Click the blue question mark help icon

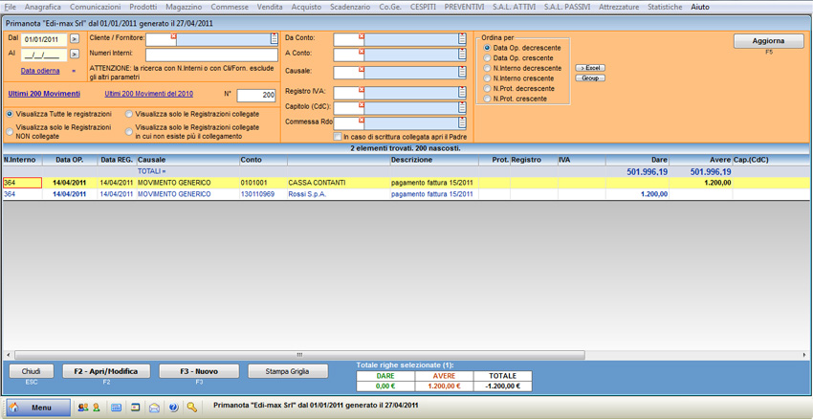tap(173, 408)
